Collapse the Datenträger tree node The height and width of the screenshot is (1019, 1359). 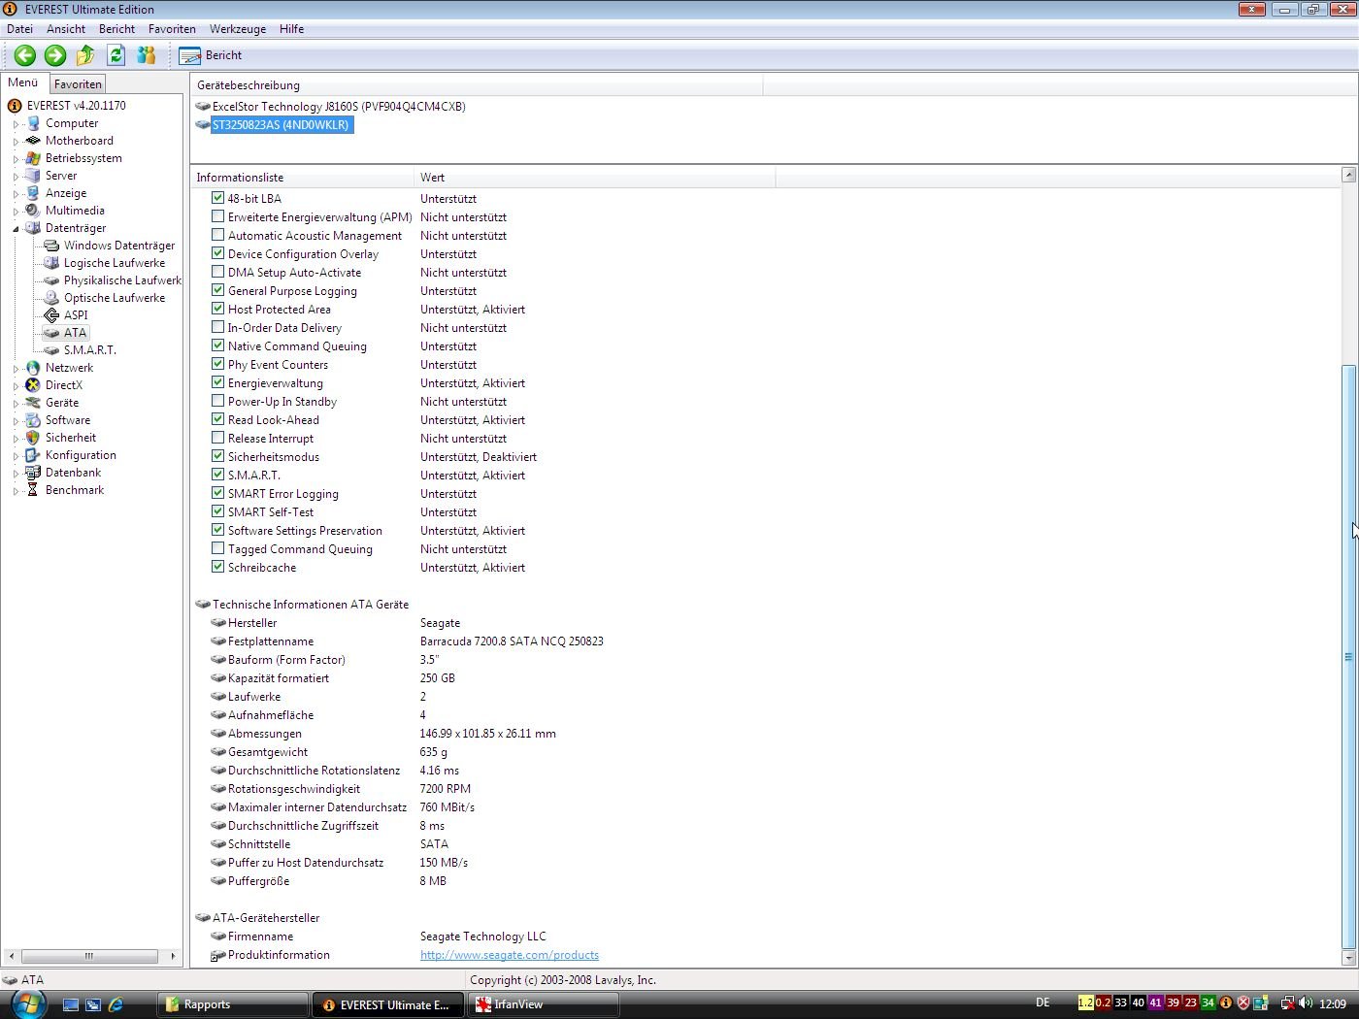(16, 229)
